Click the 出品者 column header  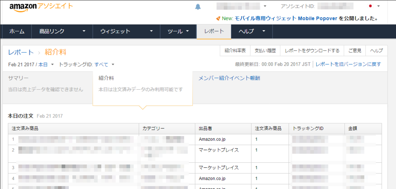click(223, 129)
